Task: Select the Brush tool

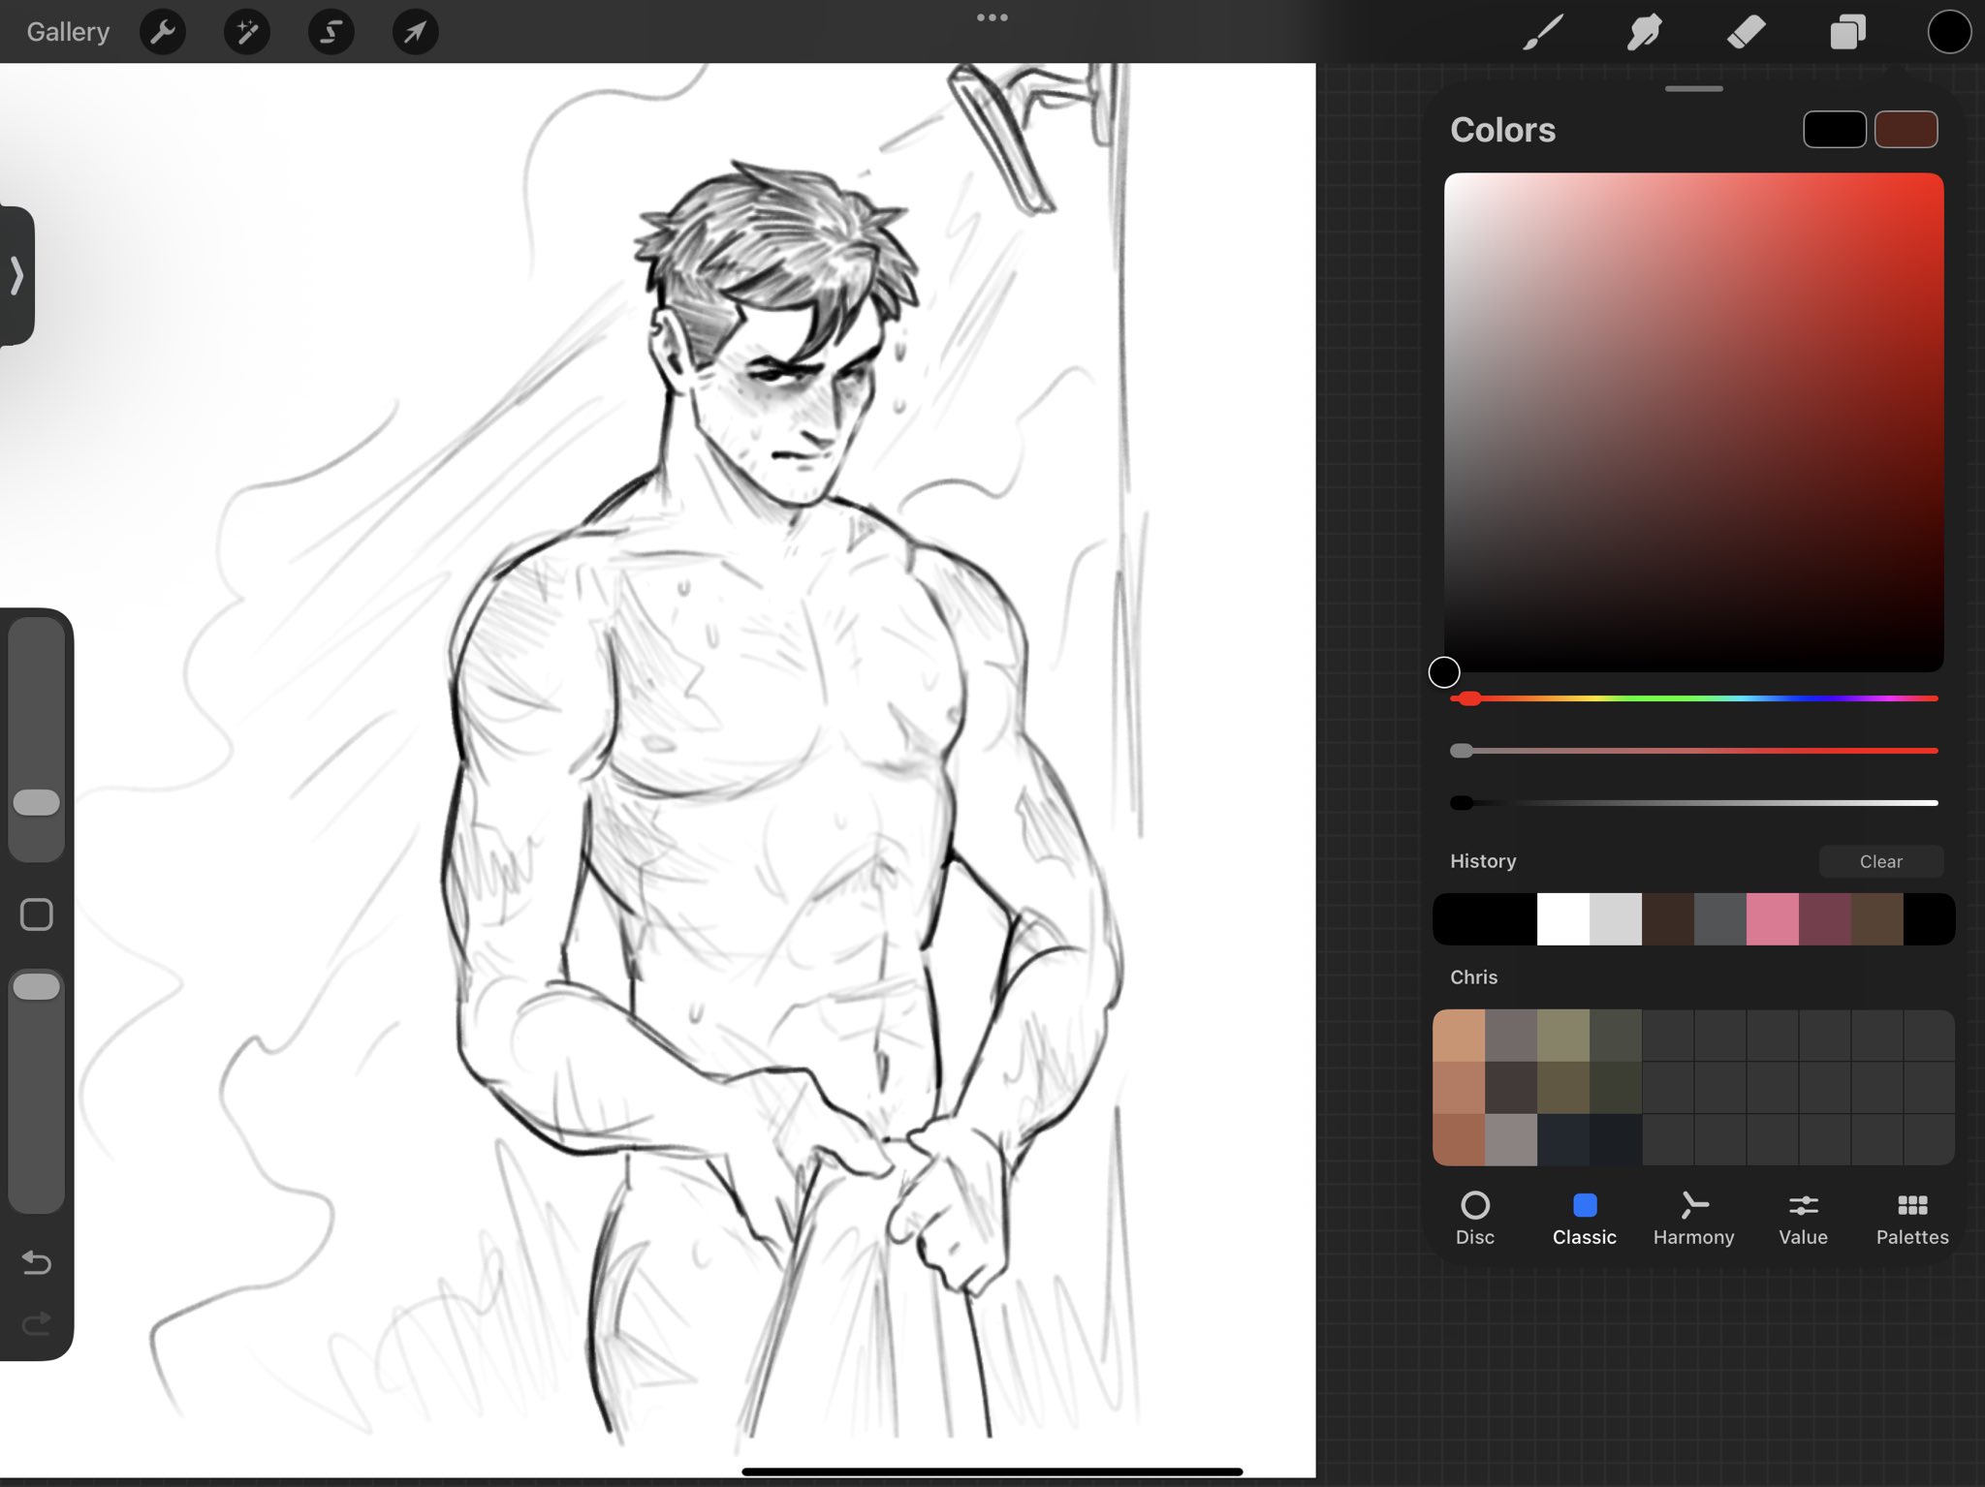Action: pos(1543,32)
